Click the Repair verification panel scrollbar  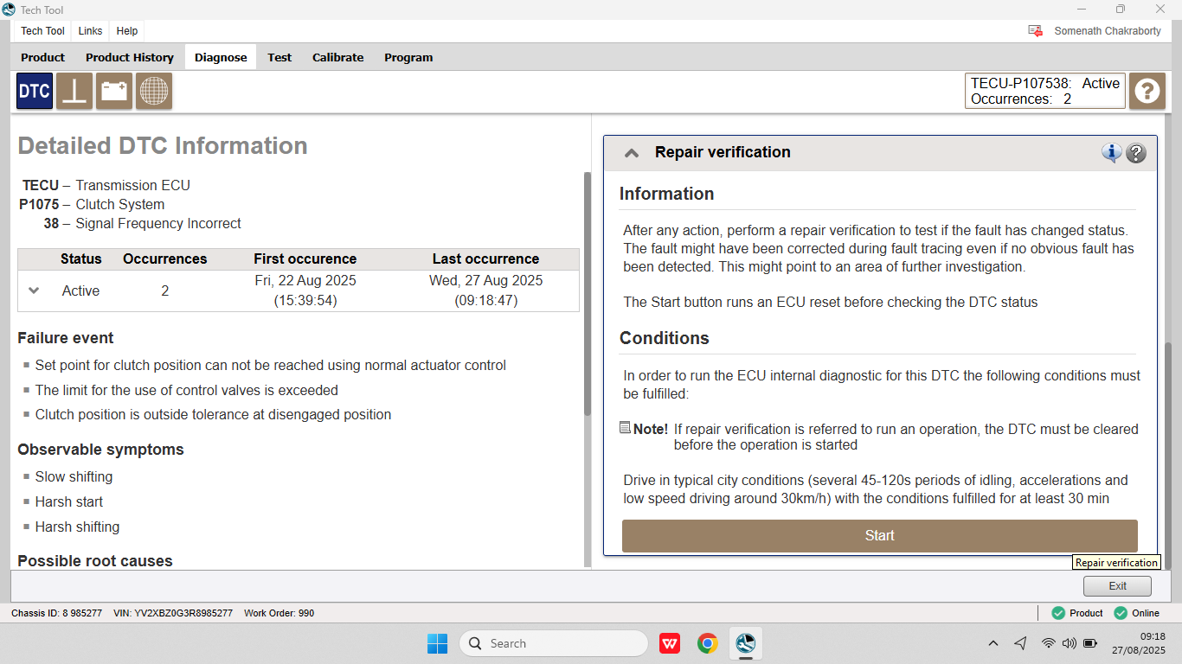point(1168,456)
